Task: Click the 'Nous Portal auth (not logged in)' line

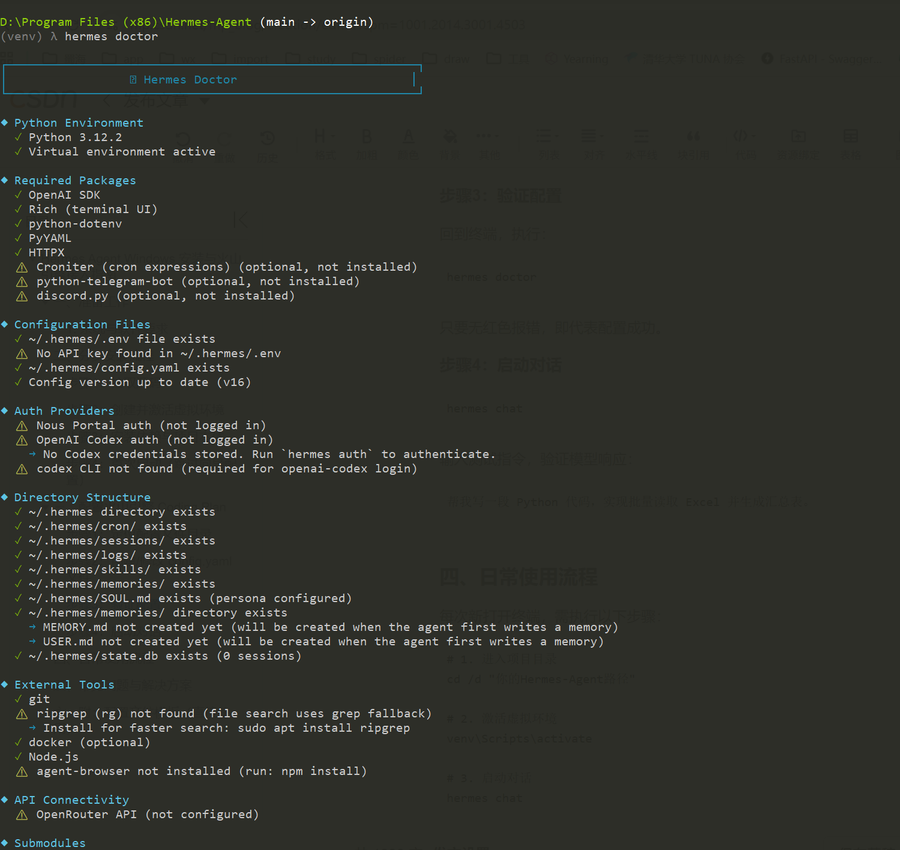Action: coord(151,426)
